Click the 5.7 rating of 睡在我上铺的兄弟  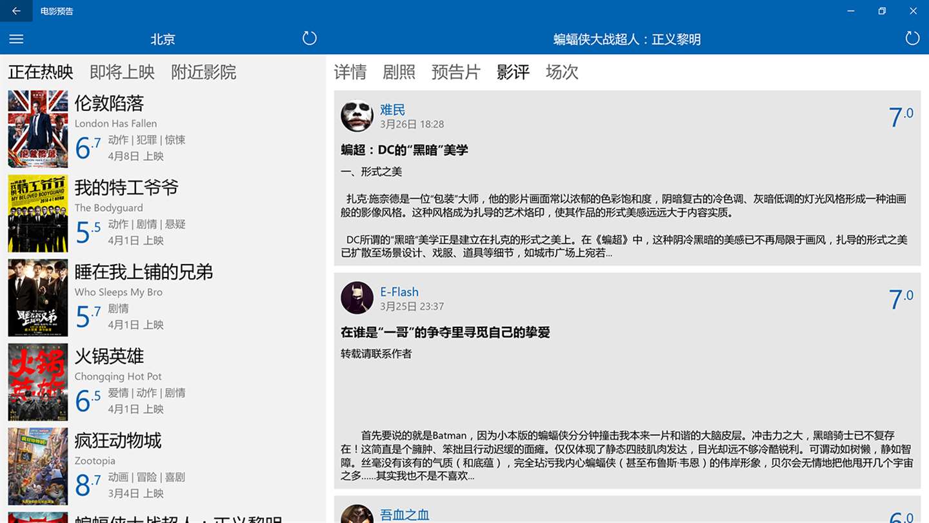(x=88, y=315)
